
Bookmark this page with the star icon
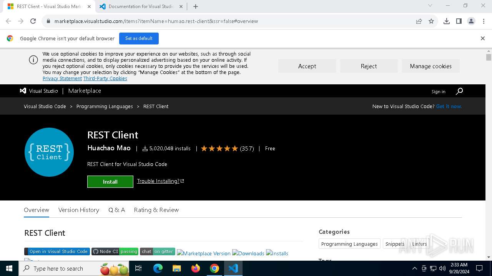point(431,21)
